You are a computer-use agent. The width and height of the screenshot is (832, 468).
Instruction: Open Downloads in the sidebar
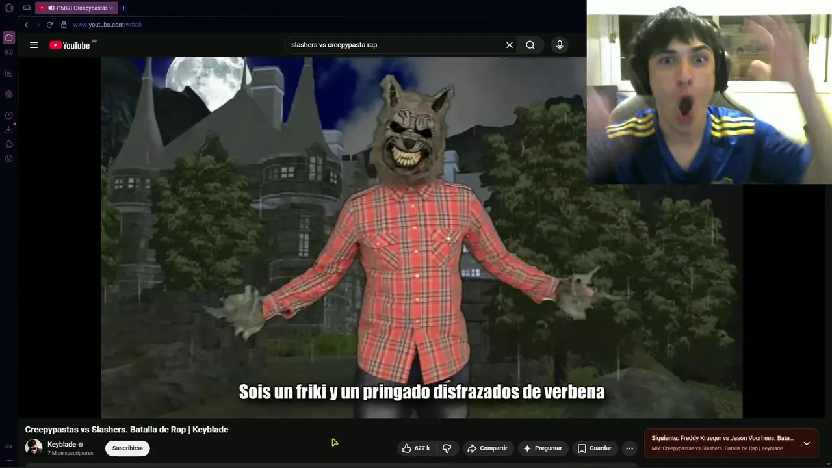click(9, 130)
